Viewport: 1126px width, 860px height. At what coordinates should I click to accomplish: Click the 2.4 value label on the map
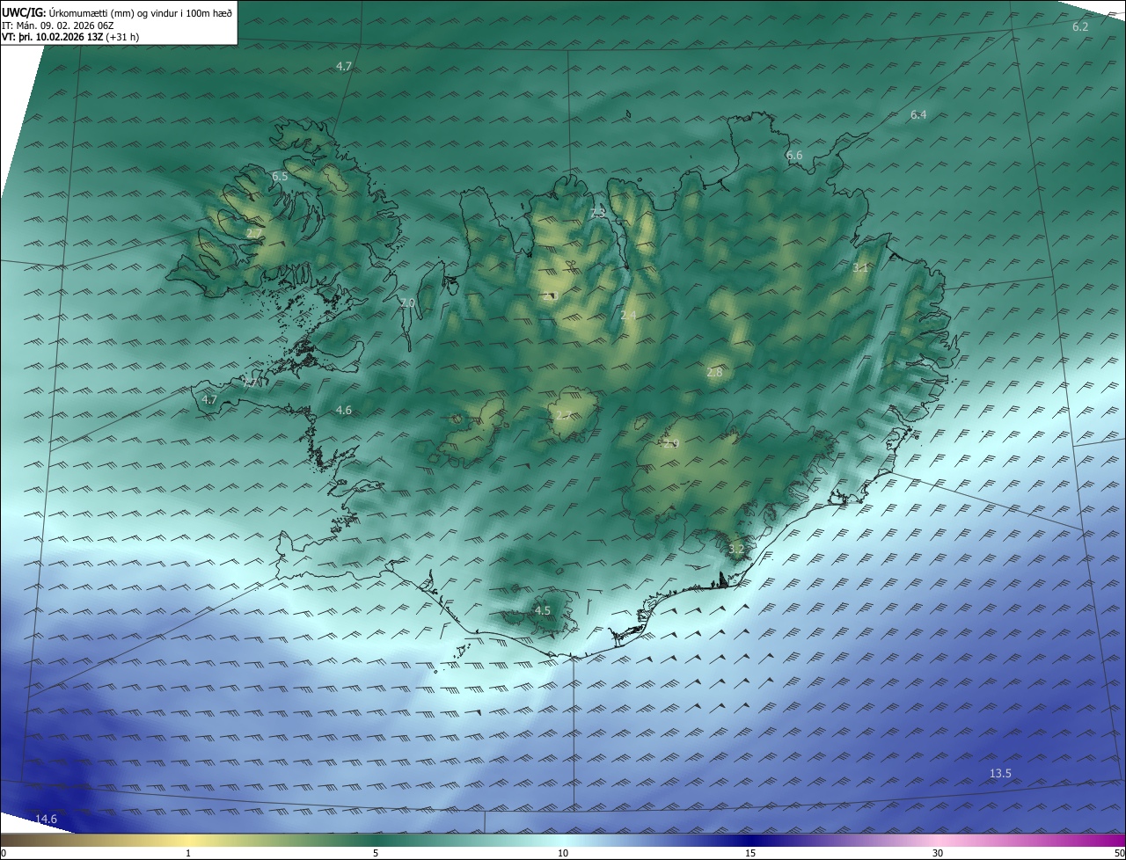click(x=628, y=316)
